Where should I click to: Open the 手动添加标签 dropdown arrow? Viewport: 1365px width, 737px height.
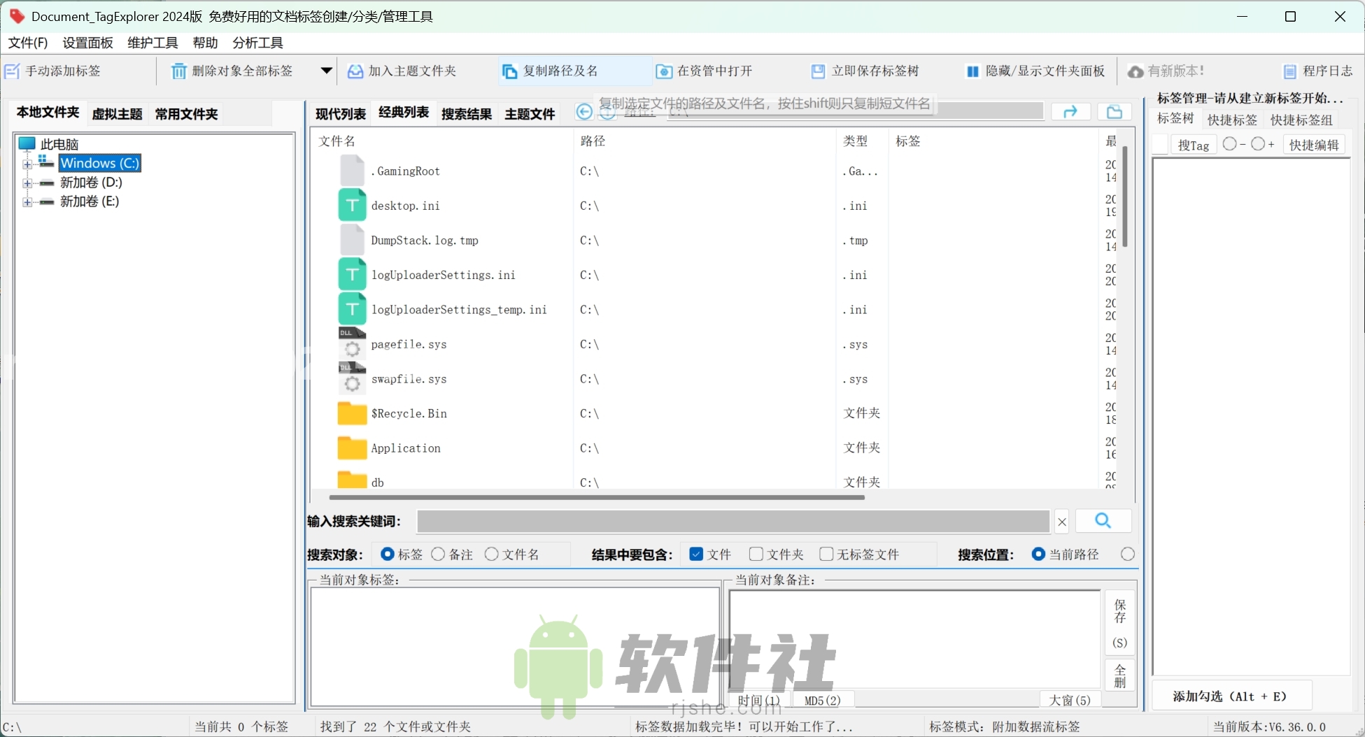[325, 70]
